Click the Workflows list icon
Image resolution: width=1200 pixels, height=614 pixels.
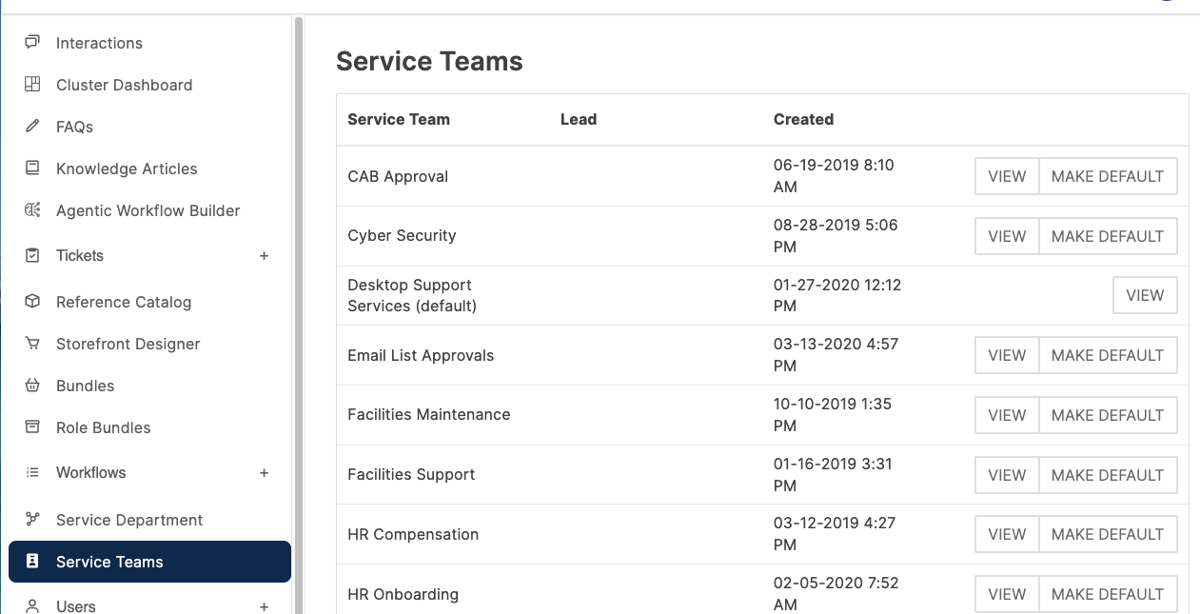click(31, 472)
